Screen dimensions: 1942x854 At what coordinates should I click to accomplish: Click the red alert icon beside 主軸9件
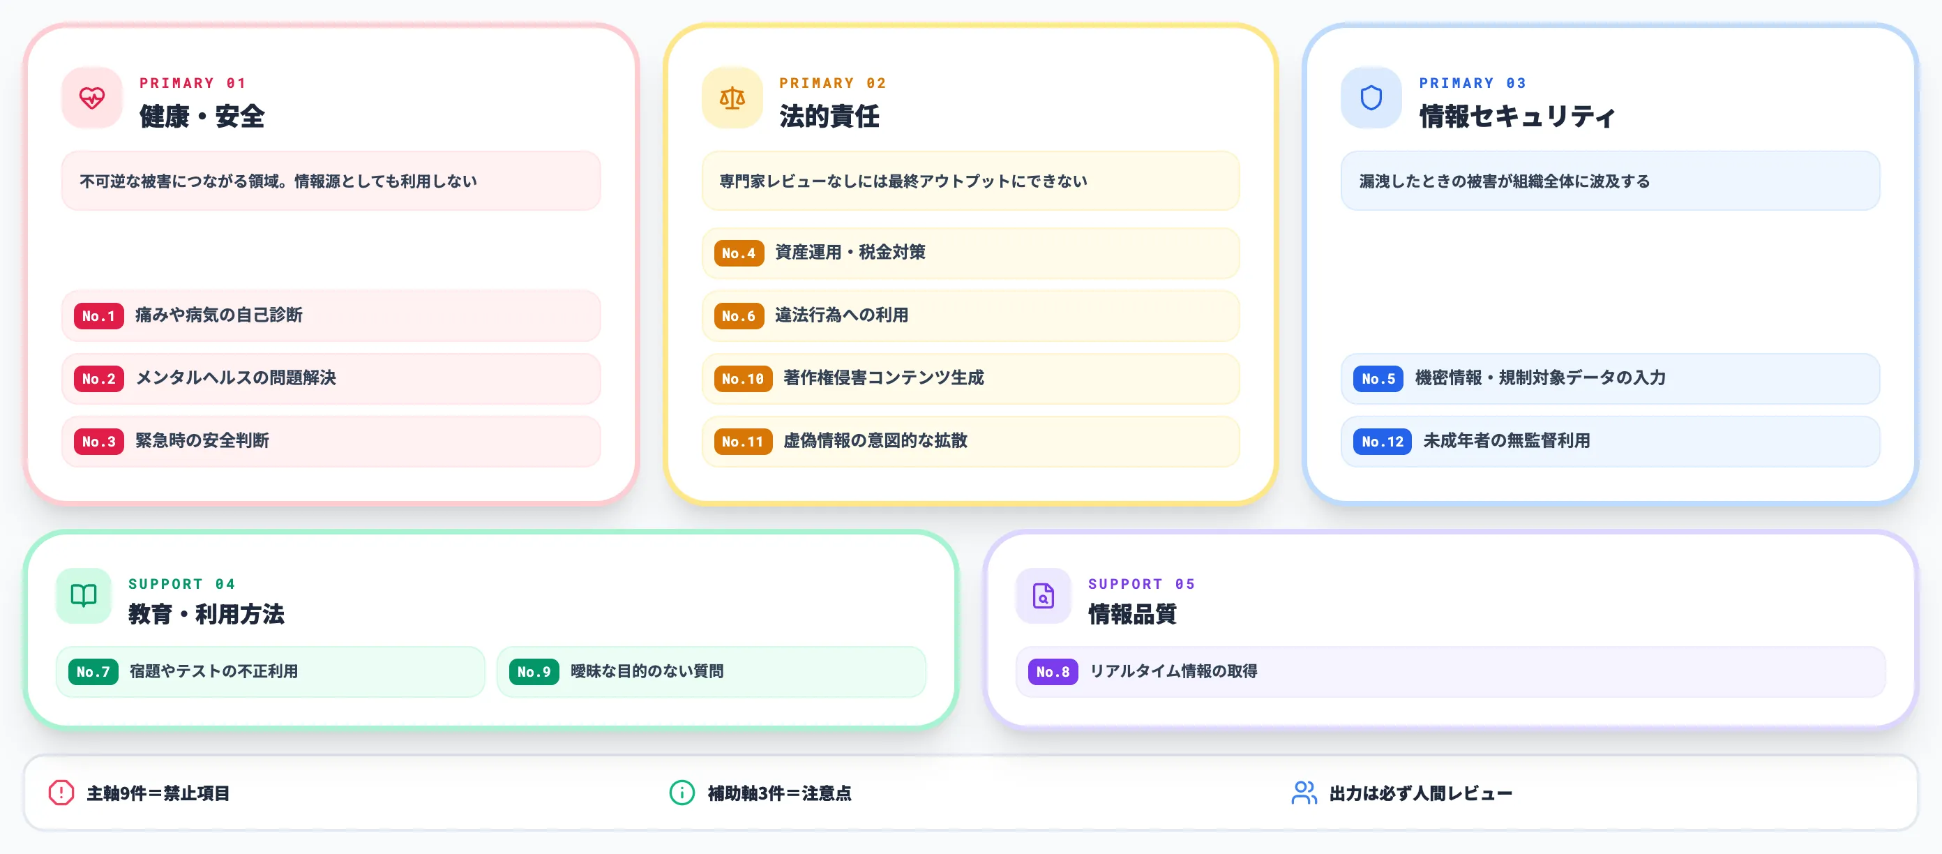pyautogui.click(x=61, y=793)
